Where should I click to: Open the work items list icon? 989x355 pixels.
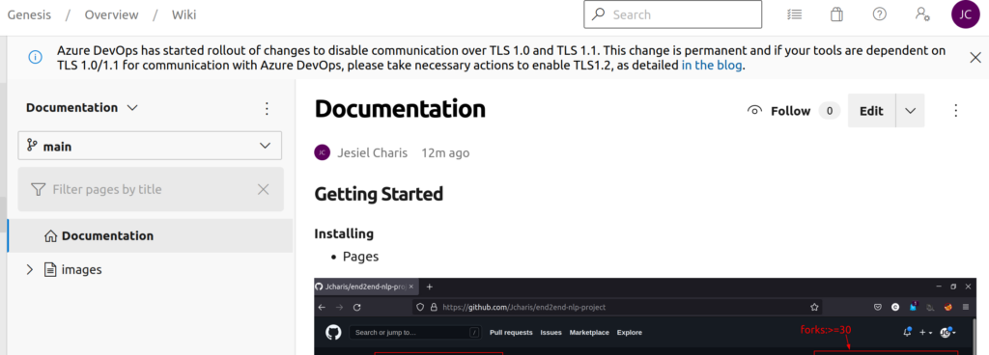(x=795, y=14)
